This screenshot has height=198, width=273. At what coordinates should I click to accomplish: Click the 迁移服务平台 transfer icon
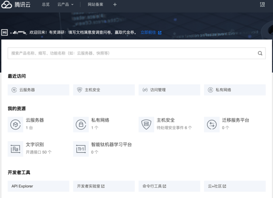click(212, 124)
